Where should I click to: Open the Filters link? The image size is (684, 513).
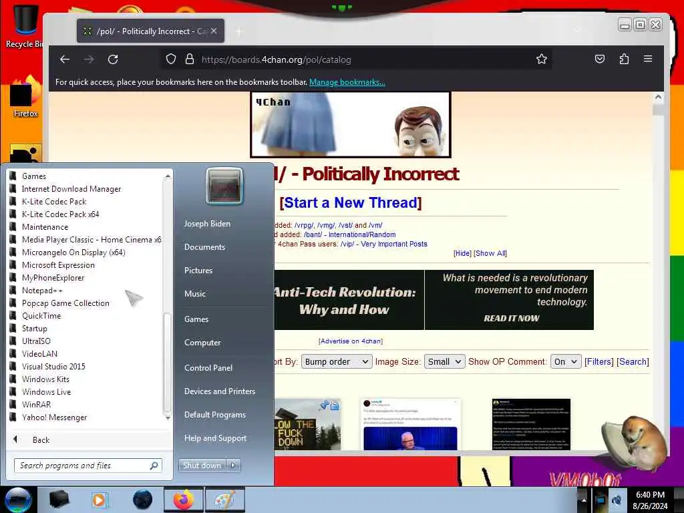(599, 361)
